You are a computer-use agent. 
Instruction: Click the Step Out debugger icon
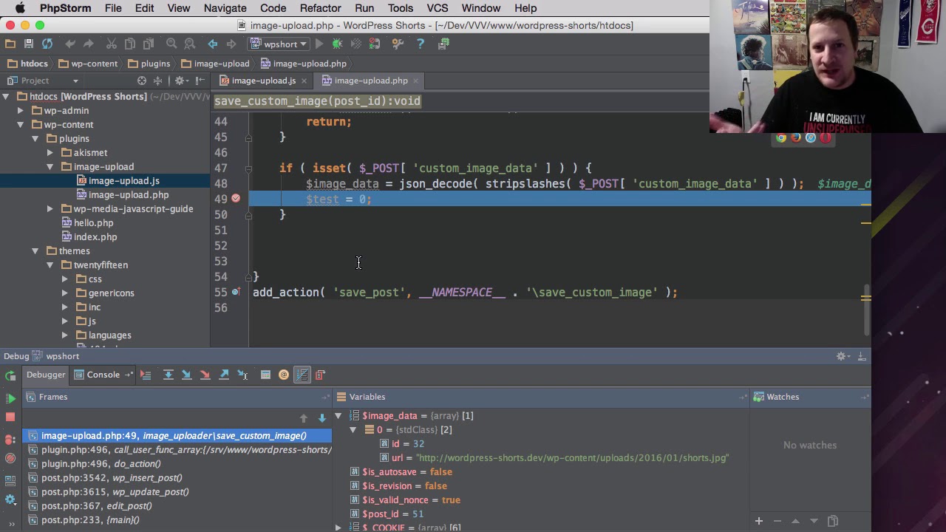coord(224,375)
